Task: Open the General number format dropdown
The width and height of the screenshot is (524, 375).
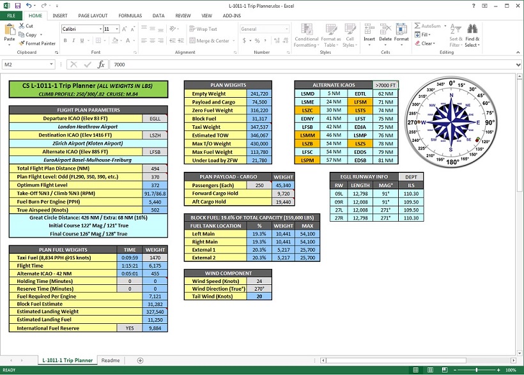Action: (287, 29)
